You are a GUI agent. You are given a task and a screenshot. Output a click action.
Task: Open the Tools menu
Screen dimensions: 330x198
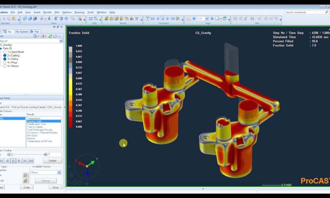point(90,12)
